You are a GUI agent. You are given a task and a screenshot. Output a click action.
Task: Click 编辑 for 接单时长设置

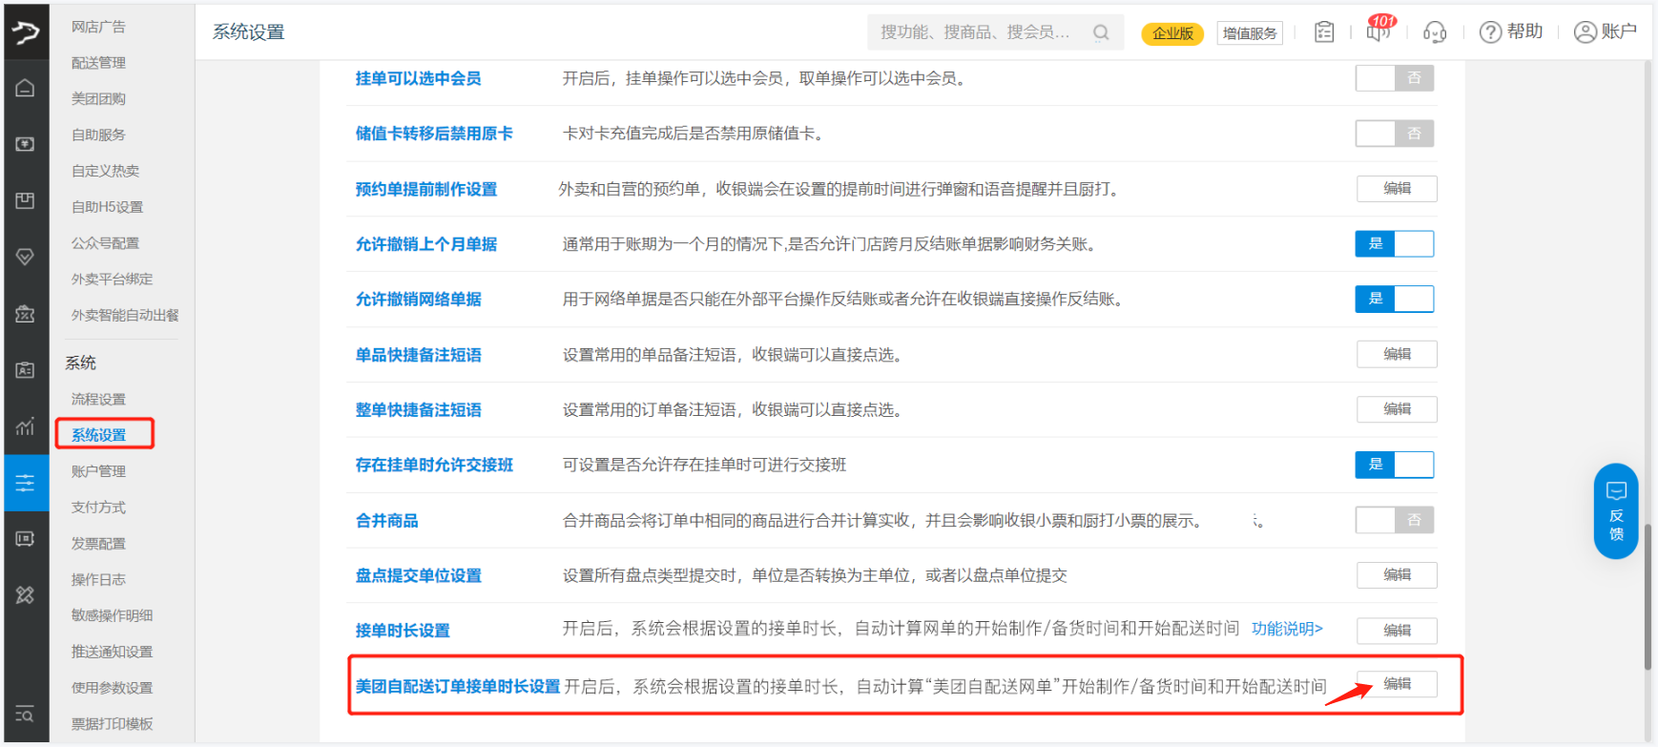click(x=1398, y=631)
